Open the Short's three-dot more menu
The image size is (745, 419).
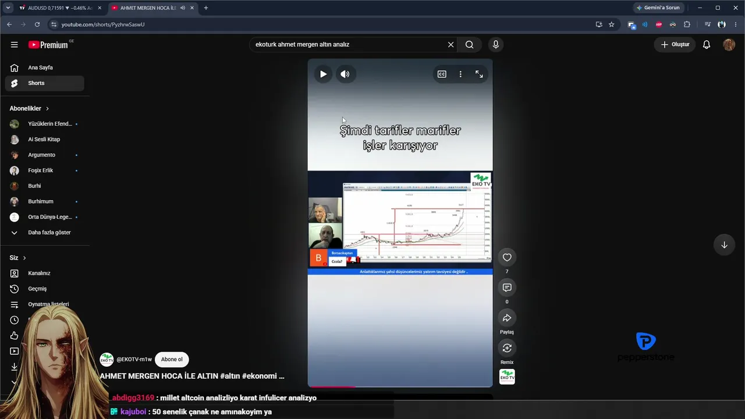pos(460,74)
